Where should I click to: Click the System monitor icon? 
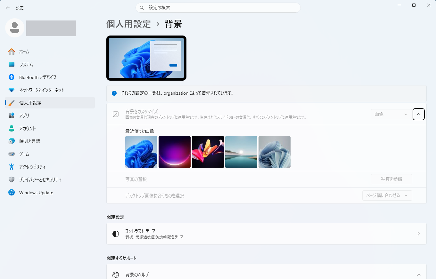(12, 64)
